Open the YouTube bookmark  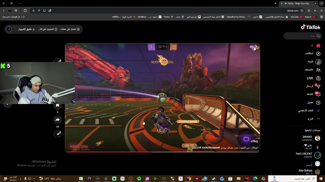297,17
